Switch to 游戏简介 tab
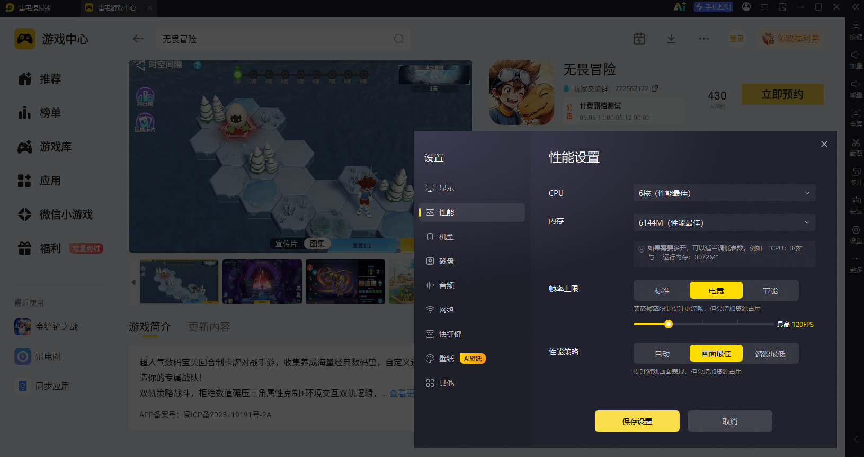The height and width of the screenshot is (457, 864). pyautogui.click(x=150, y=327)
